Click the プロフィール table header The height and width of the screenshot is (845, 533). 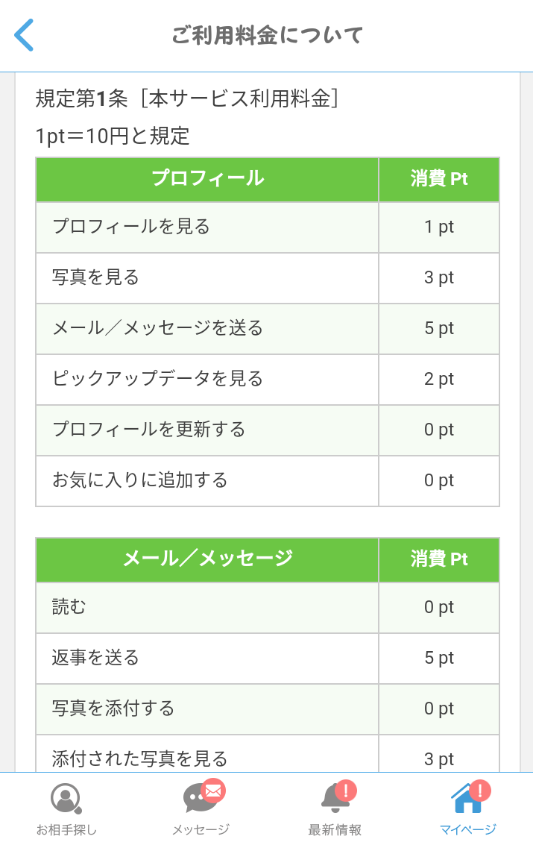click(x=207, y=179)
